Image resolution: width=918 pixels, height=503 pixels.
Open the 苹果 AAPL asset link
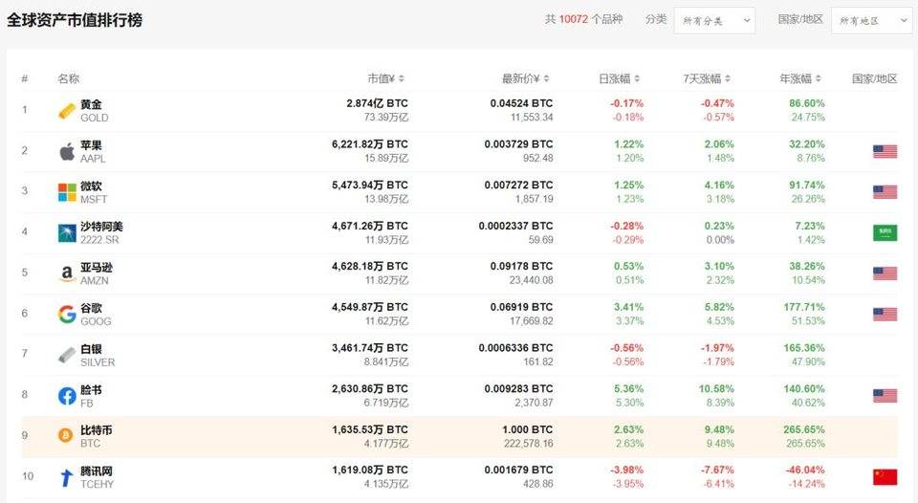coord(93,151)
